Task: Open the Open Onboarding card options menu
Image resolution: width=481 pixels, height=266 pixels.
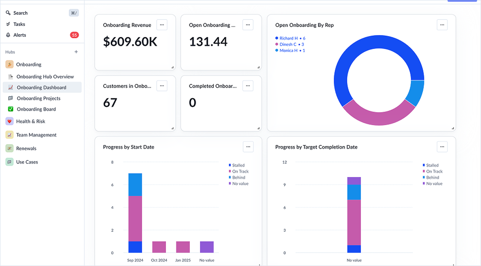Action: (x=248, y=25)
